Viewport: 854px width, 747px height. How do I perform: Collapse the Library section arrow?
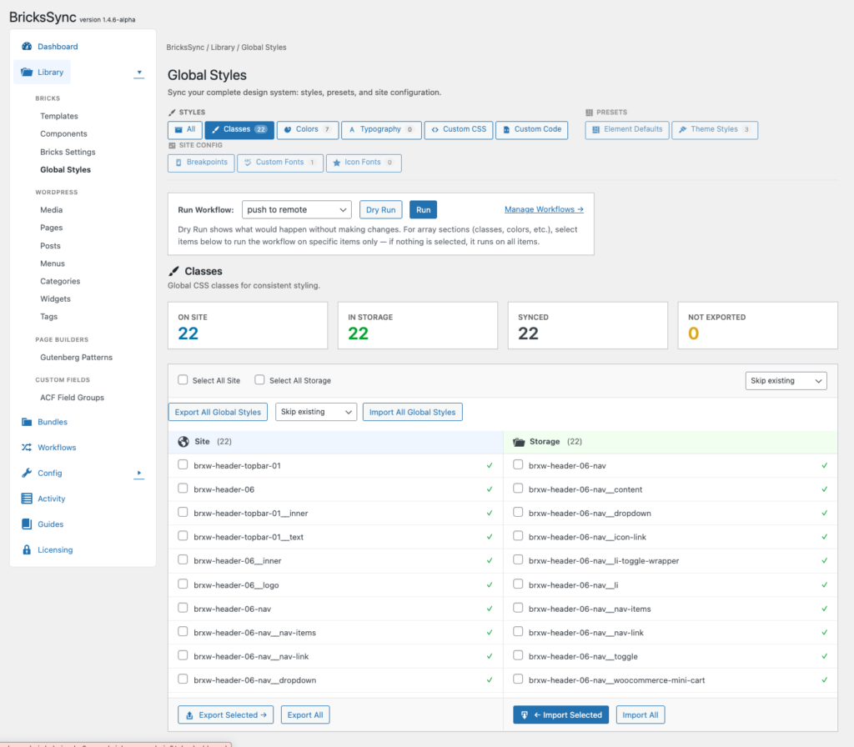(x=139, y=73)
